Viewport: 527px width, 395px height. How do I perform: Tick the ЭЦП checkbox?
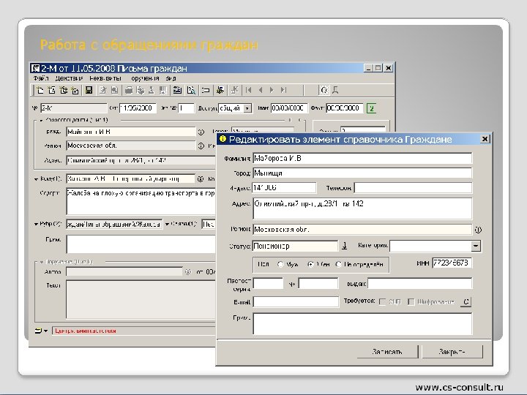click(x=382, y=302)
